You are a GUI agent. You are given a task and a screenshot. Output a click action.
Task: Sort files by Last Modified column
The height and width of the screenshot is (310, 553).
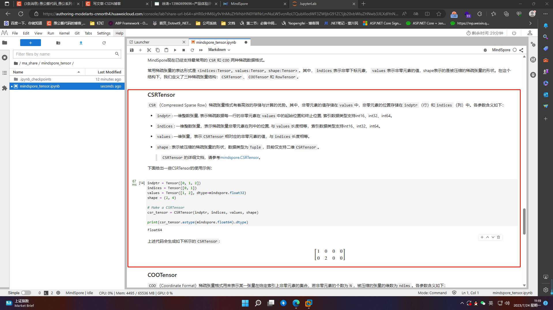(105, 72)
